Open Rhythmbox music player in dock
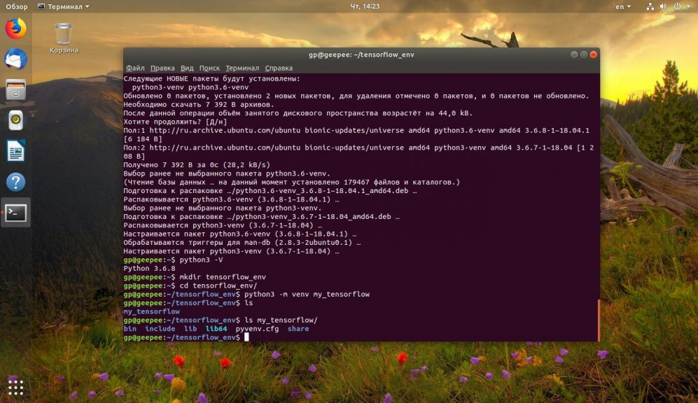 tap(15, 120)
